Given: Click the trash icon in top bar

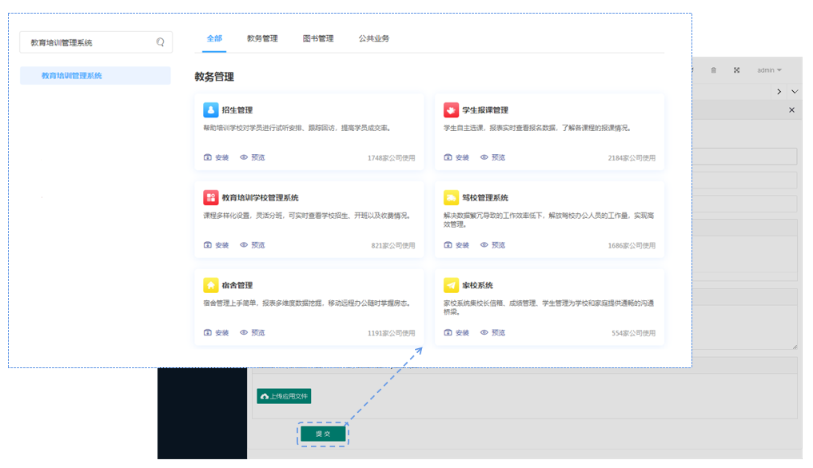Looking at the screenshot, I should click(x=714, y=70).
